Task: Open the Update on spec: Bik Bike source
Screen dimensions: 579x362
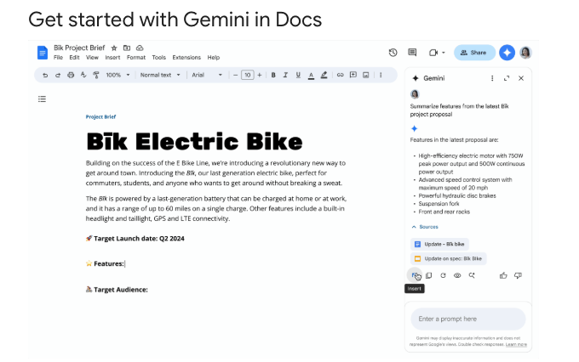Action: click(448, 259)
